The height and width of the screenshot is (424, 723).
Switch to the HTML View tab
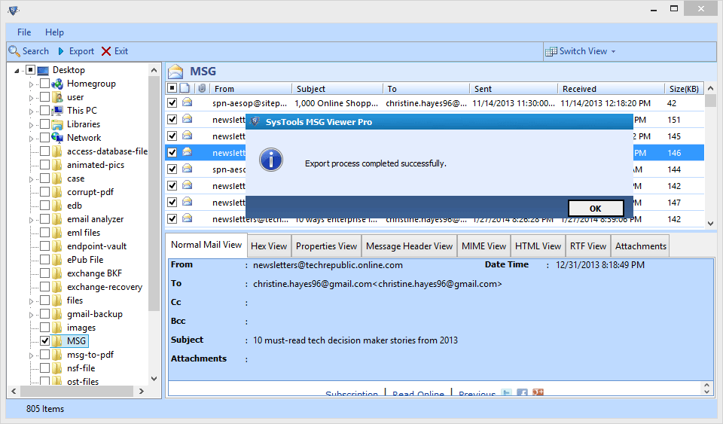point(538,246)
